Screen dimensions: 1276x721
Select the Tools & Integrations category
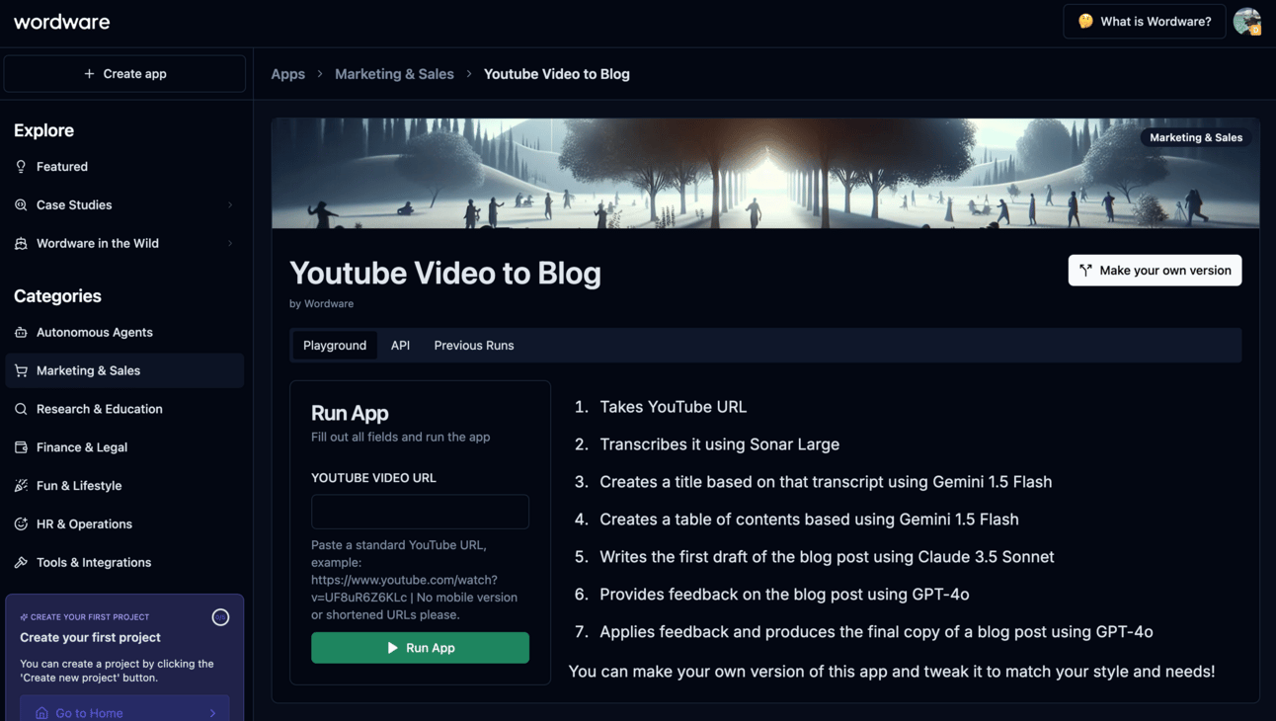point(124,563)
